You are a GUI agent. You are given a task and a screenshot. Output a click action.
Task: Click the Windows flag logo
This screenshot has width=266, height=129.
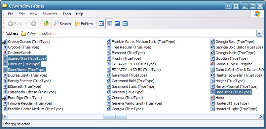(x=257, y=14)
